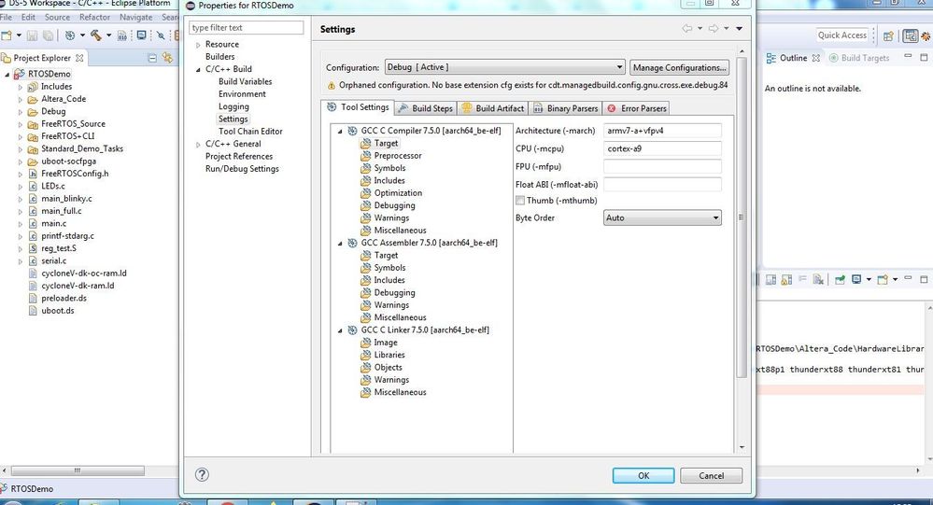
Task: Switch to the Binary Parsers tab
Action: pos(565,108)
